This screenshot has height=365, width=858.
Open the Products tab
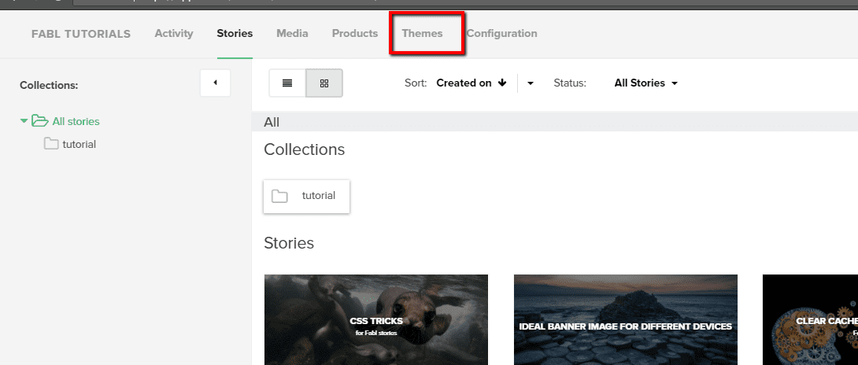click(355, 33)
